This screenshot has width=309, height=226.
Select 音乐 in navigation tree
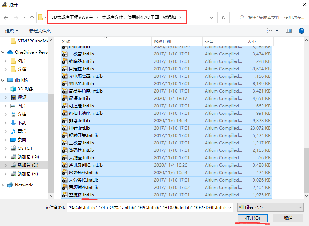tap(18, 131)
